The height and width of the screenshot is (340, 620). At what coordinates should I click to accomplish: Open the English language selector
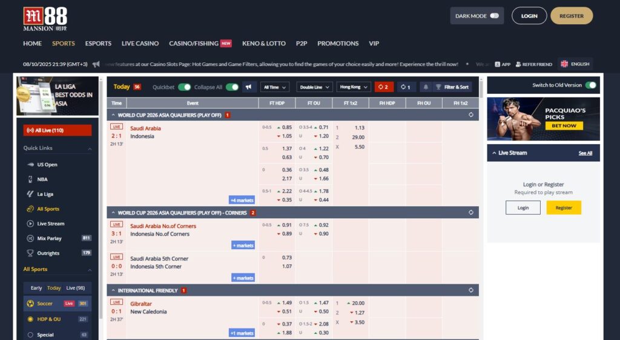[x=575, y=64]
